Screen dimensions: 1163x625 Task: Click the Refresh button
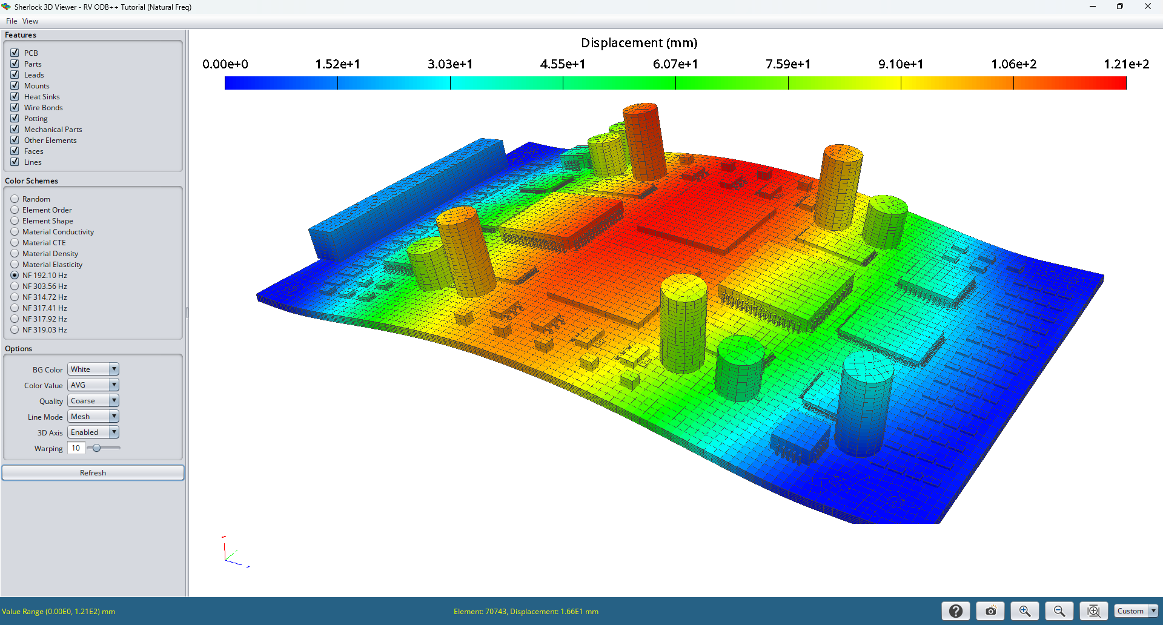click(x=93, y=472)
